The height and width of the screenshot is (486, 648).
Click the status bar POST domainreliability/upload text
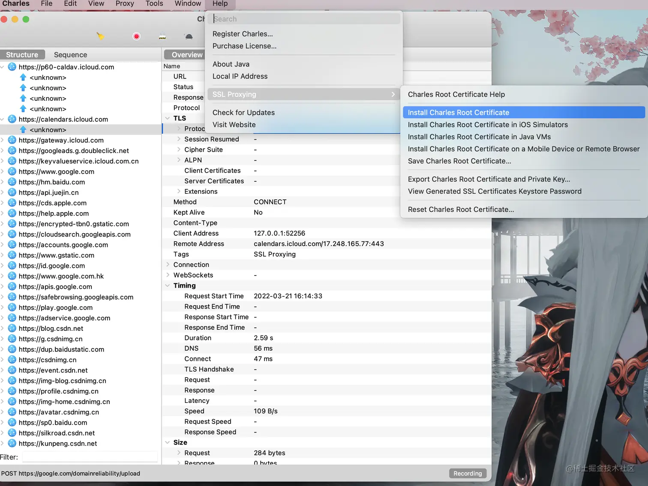[x=71, y=474]
